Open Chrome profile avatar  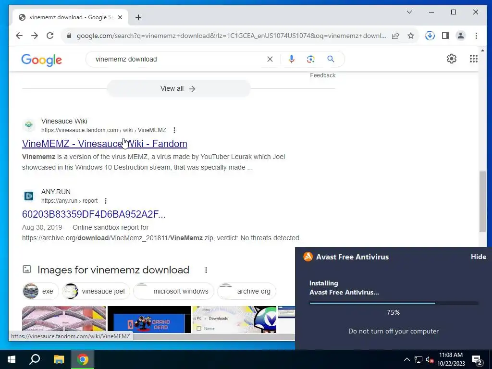[461, 36]
